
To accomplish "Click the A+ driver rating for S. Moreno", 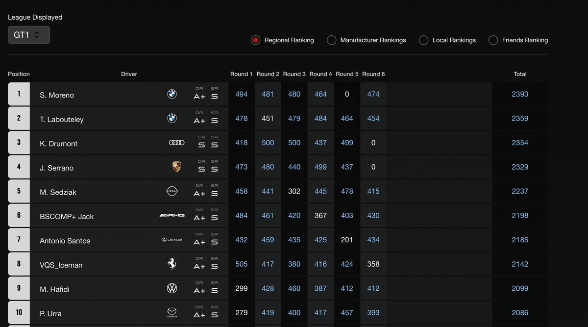I will [199, 97].
